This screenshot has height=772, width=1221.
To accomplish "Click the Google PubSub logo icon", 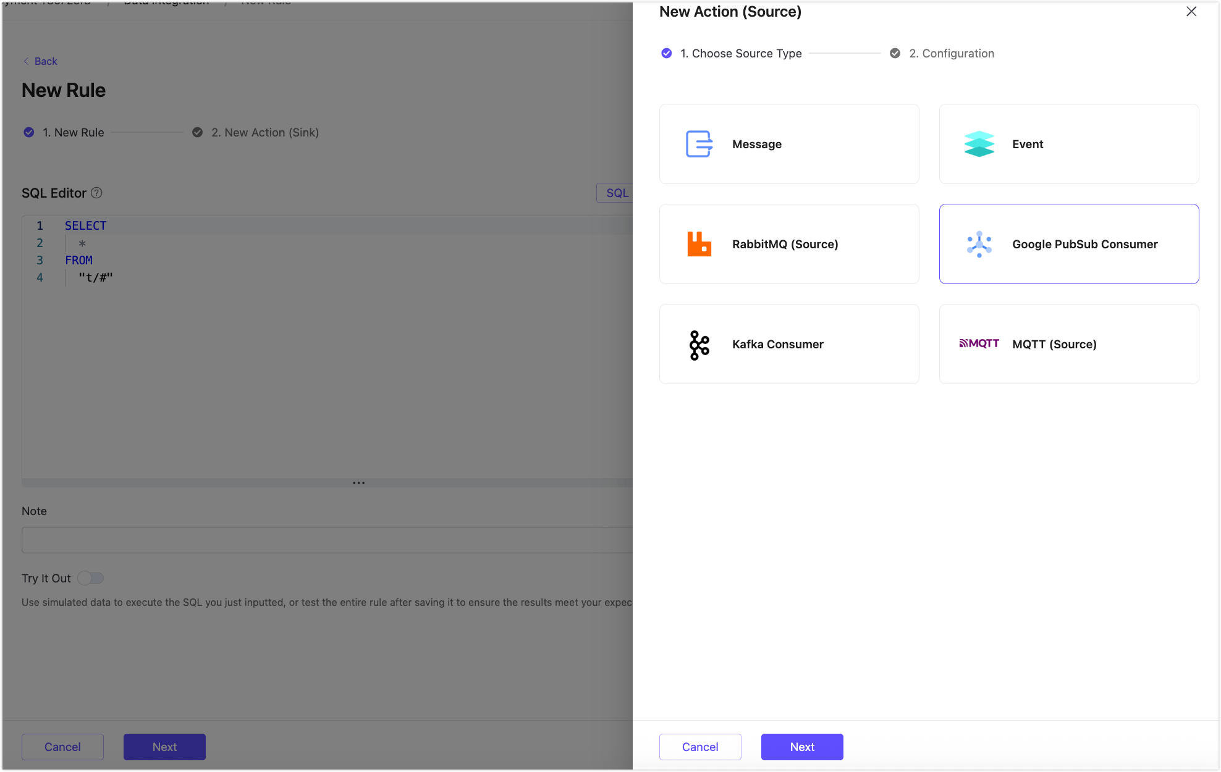I will [x=979, y=244].
